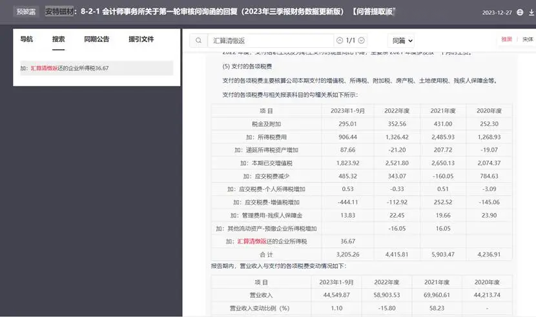
Task: Click the total 4,236.91 cell
Action: pyautogui.click(x=489, y=255)
